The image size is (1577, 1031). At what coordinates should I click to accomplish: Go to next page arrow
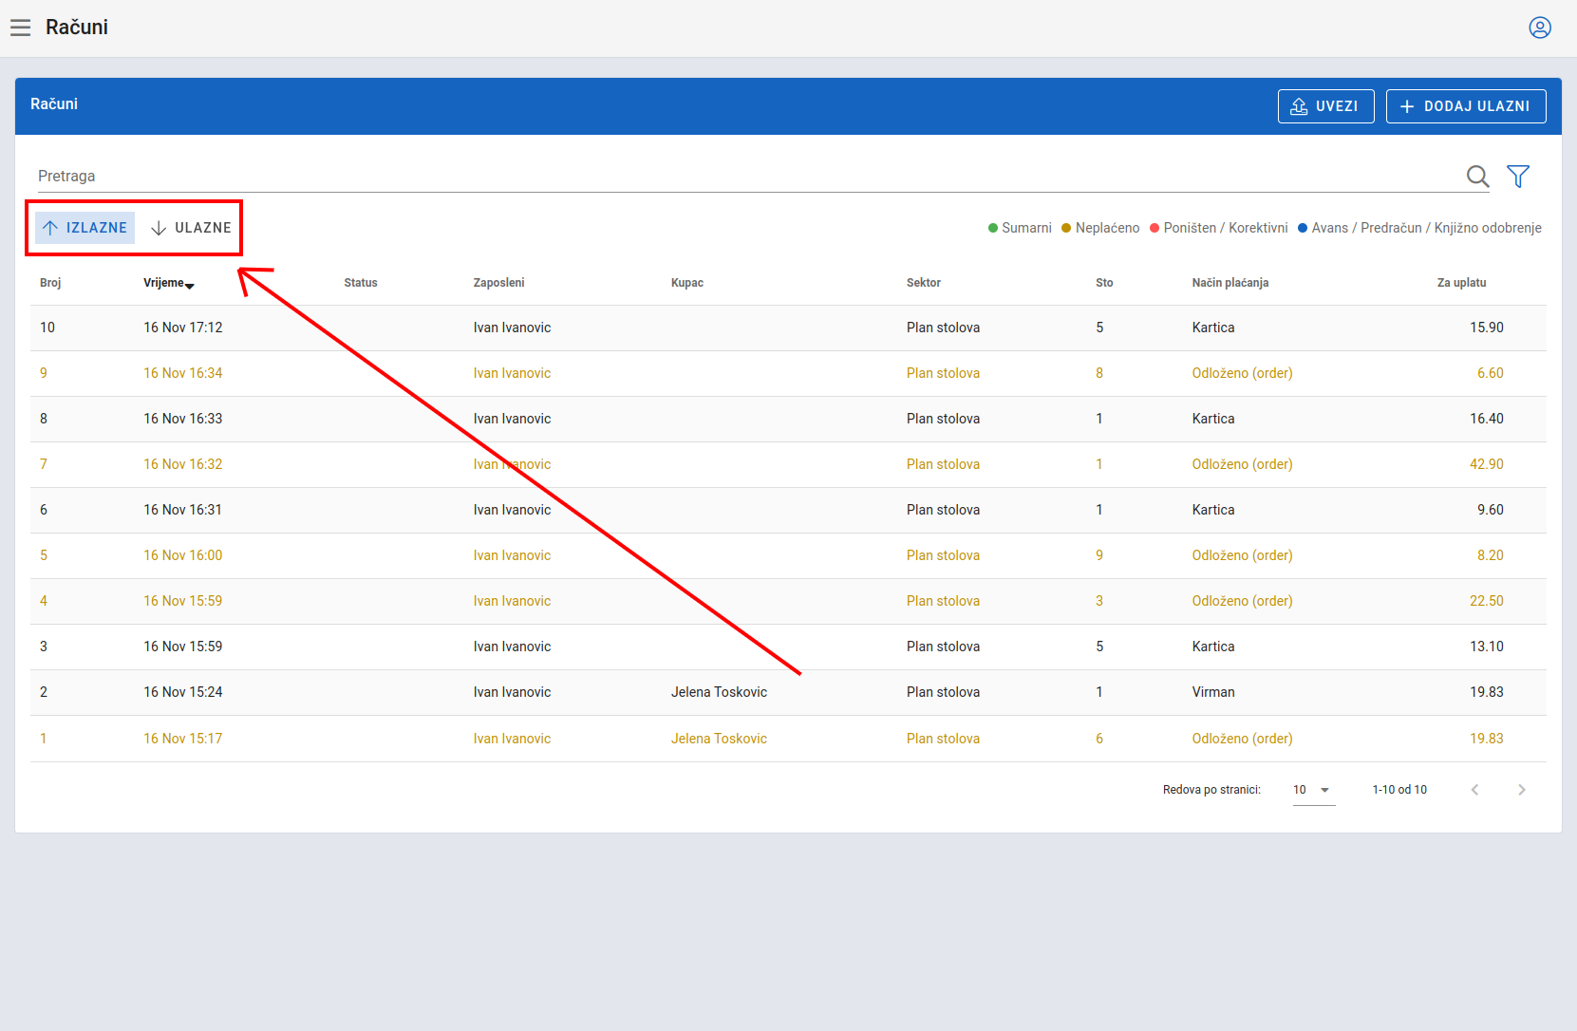pos(1522,790)
